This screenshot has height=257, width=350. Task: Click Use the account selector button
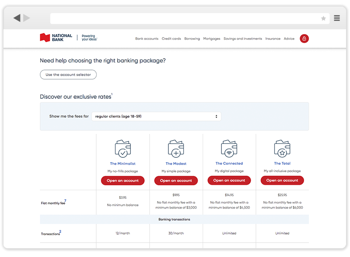point(68,74)
